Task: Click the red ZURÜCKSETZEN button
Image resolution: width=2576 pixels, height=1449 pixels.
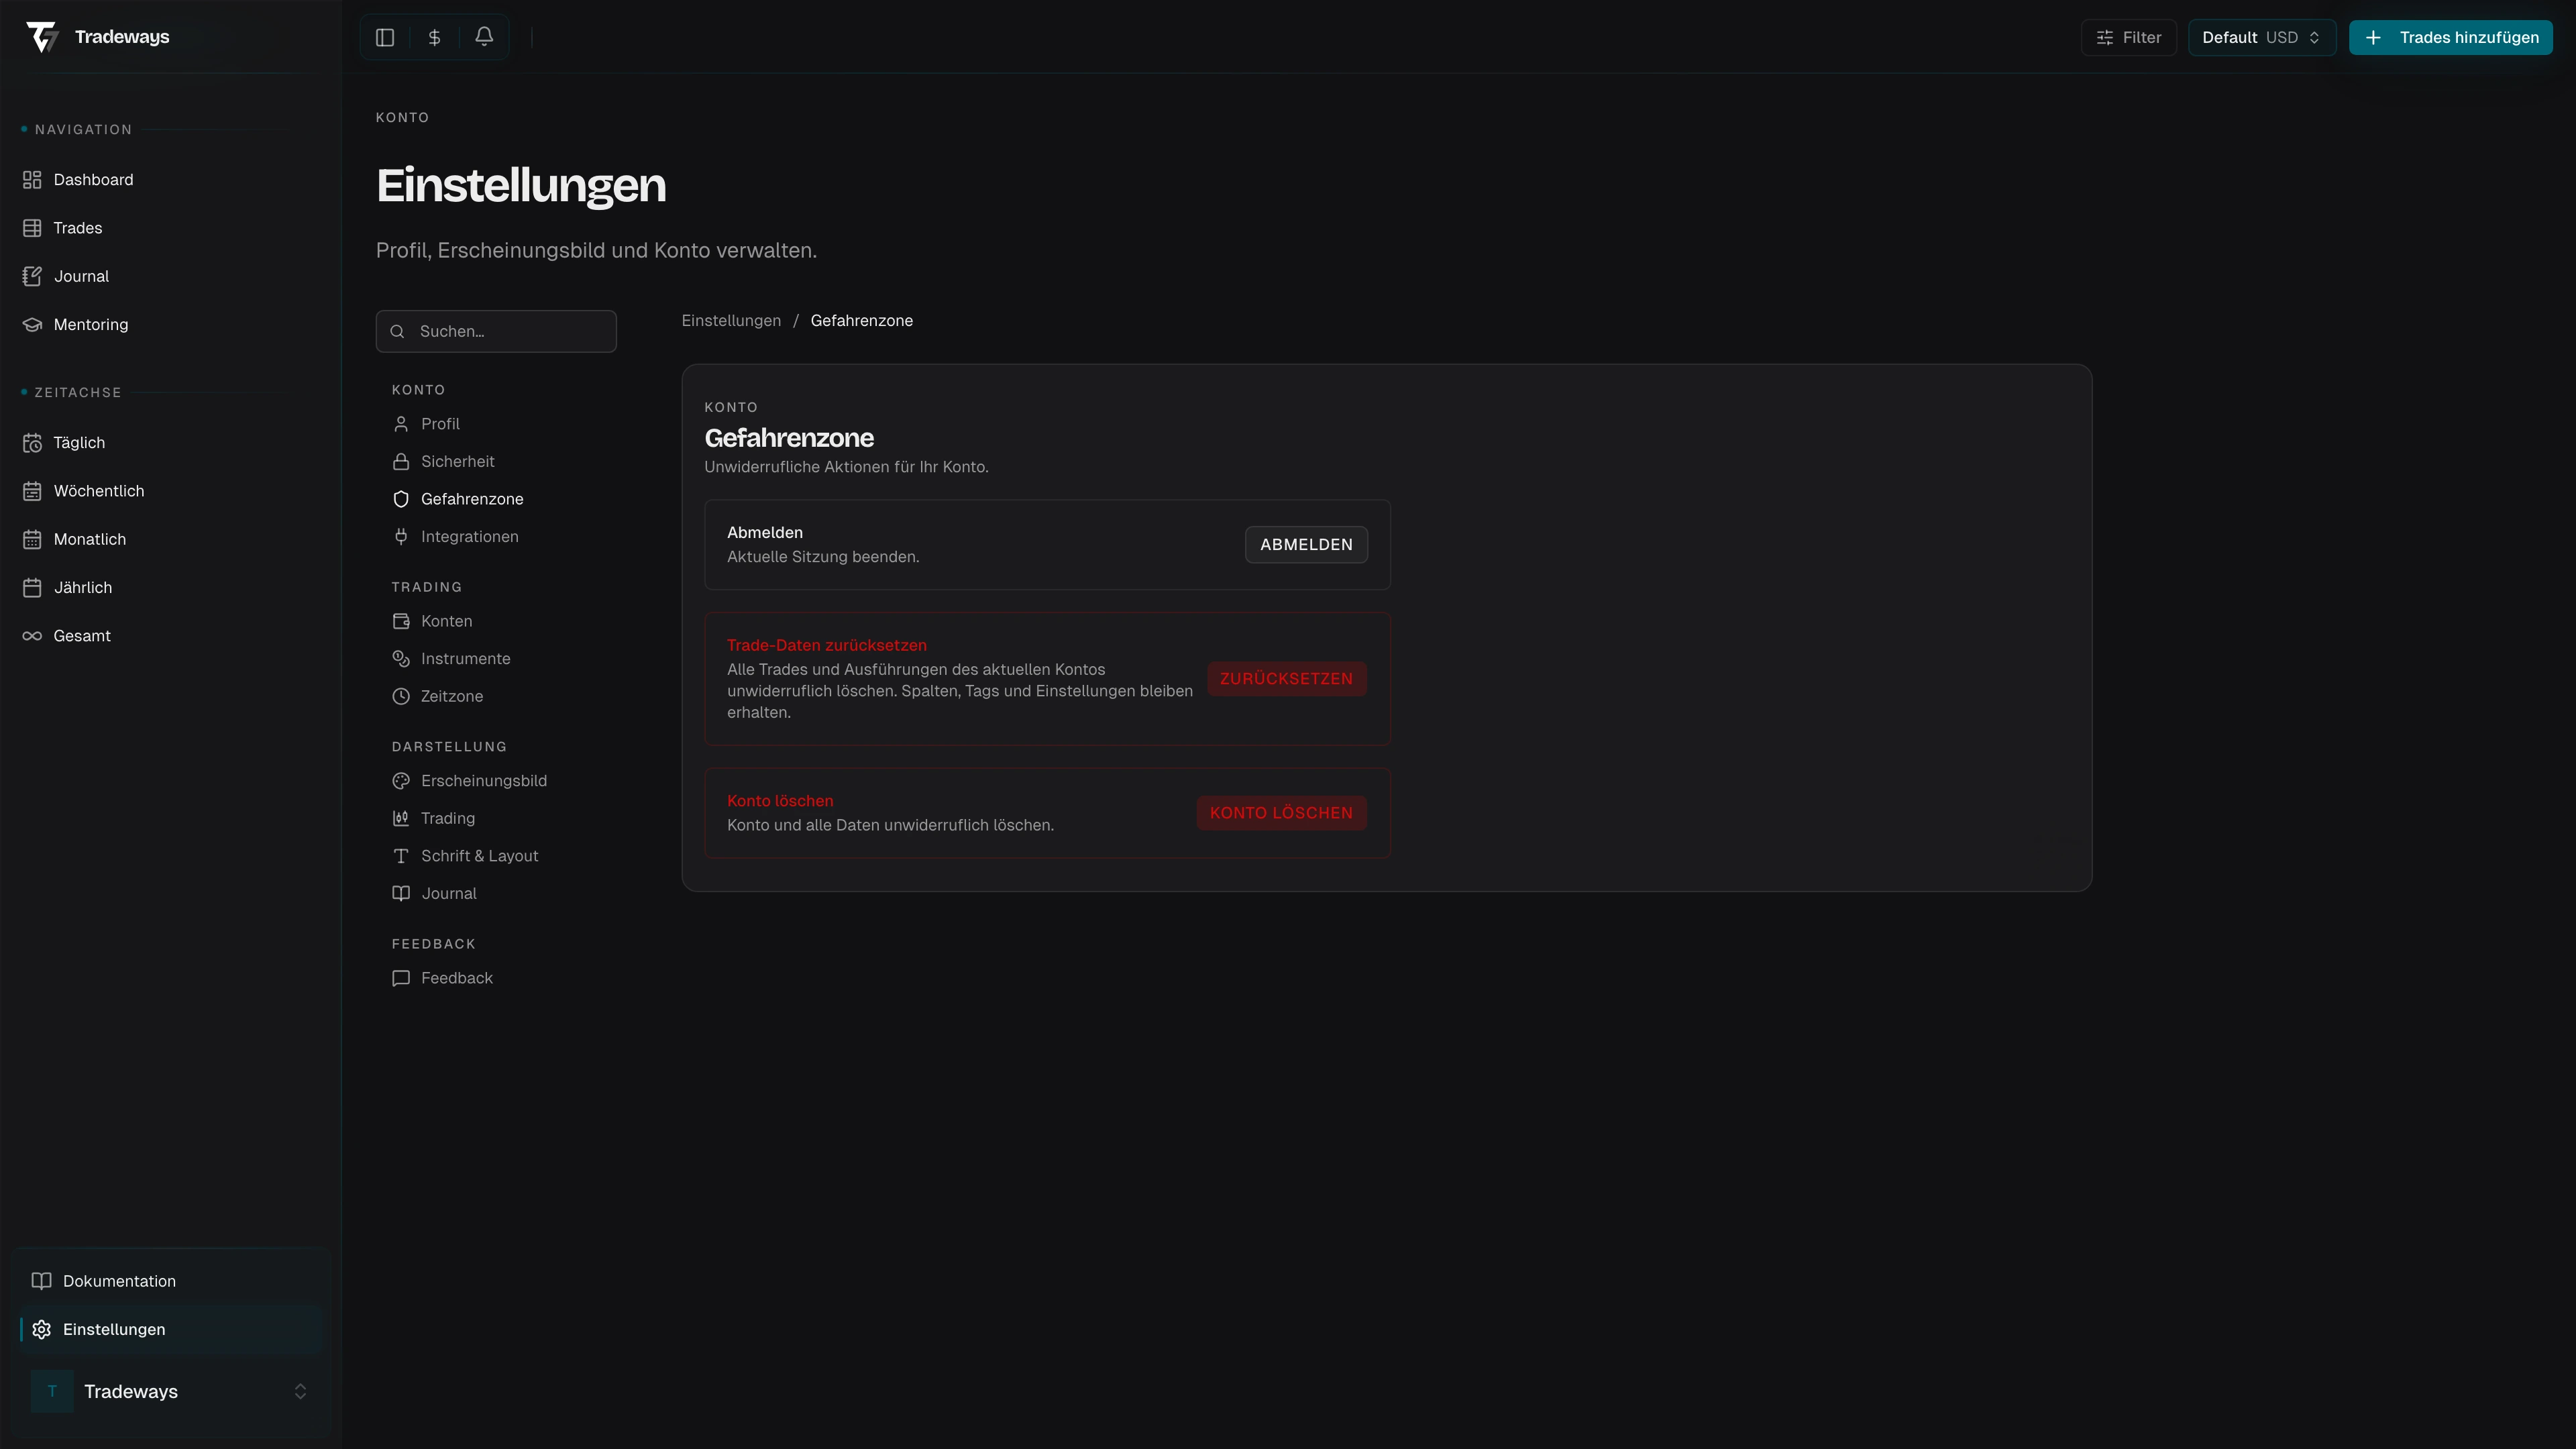Action: point(1286,679)
